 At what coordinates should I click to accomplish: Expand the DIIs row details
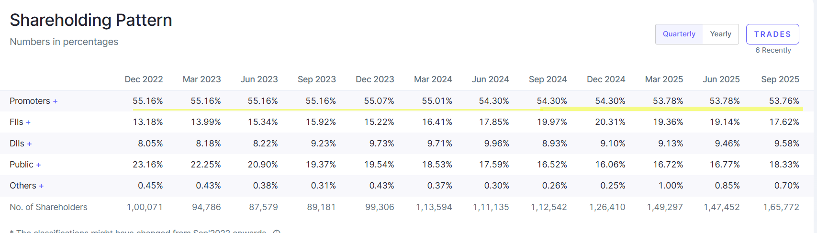point(29,144)
